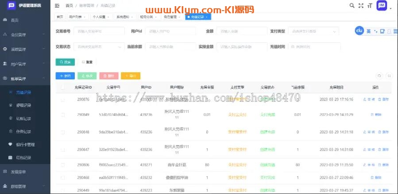Screen dimensions: 398x194
Task: Click 删除 on the 290468 row
Action: tap(376, 178)
